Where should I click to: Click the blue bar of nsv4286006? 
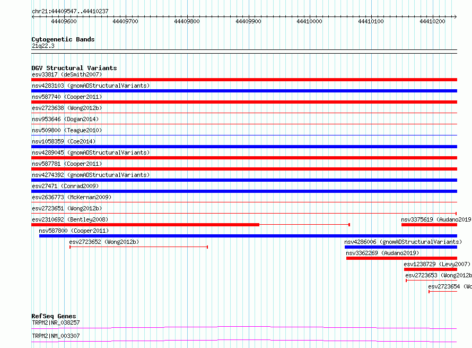pos(401,247)
